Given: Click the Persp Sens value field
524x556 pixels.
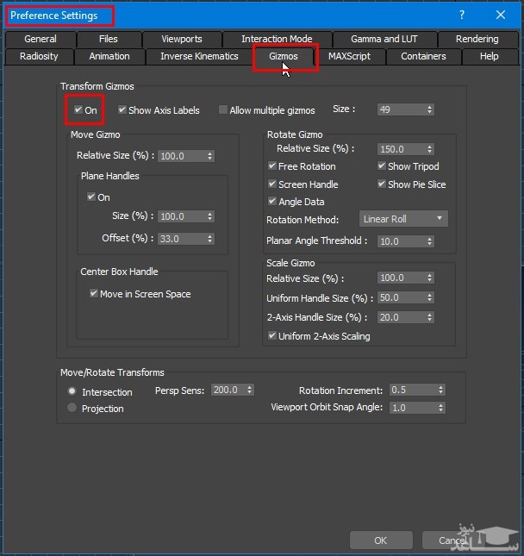Looking at the screenshot, I should tap(228, 390).
